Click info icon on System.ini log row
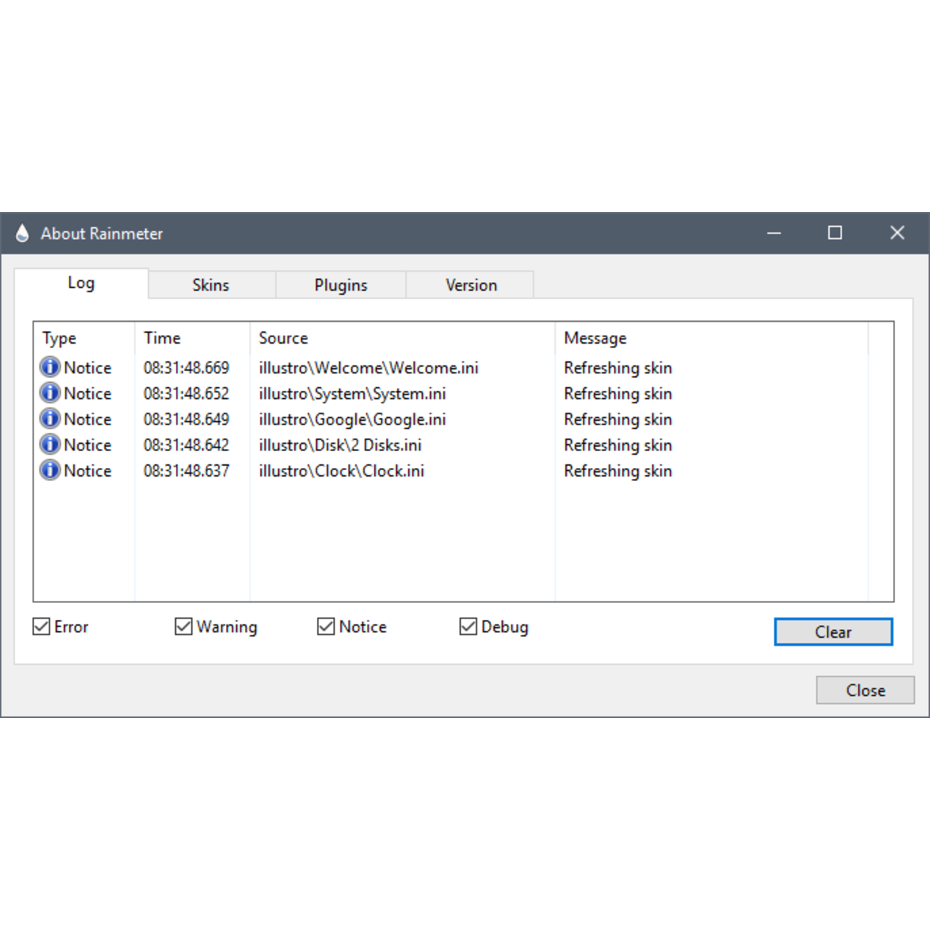Image resolution: width=930 pixels, height=930 pixels. [50, 393]
